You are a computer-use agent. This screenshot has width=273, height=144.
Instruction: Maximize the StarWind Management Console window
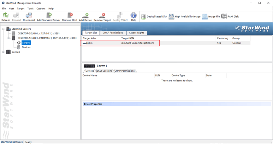point(260,3)
